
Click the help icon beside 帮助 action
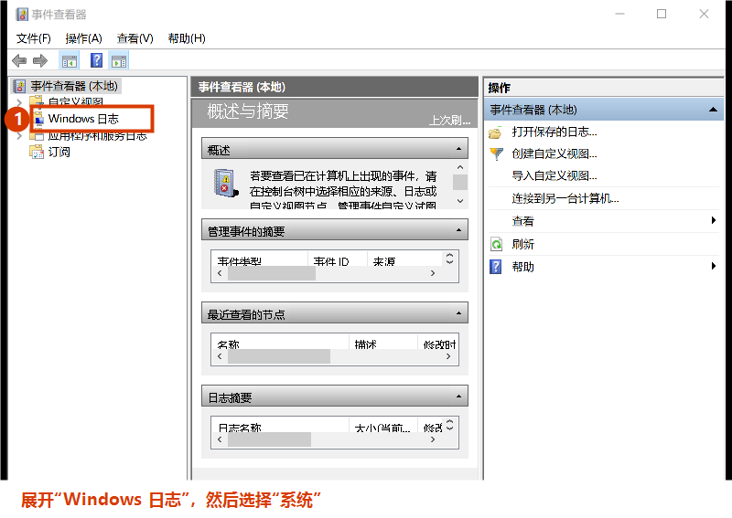(x=495, y=267)
